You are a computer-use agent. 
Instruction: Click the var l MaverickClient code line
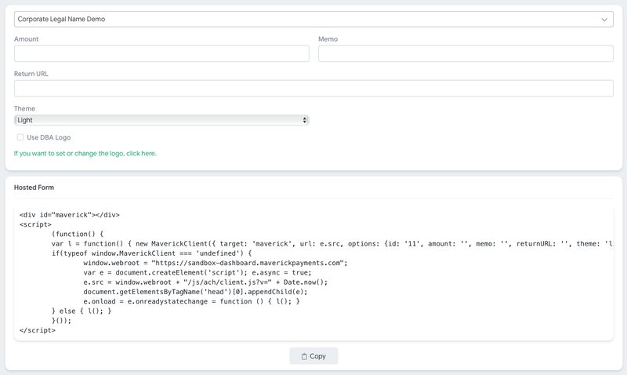point(332,244)
